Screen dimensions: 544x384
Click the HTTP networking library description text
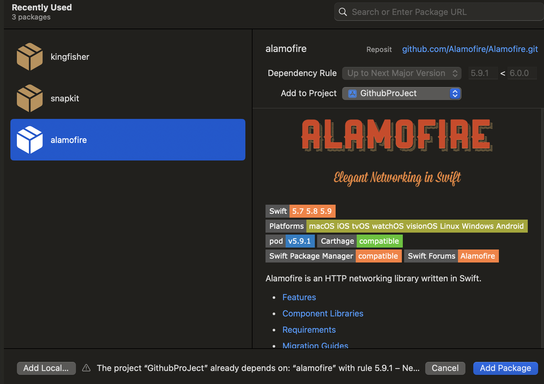(373, 278)
